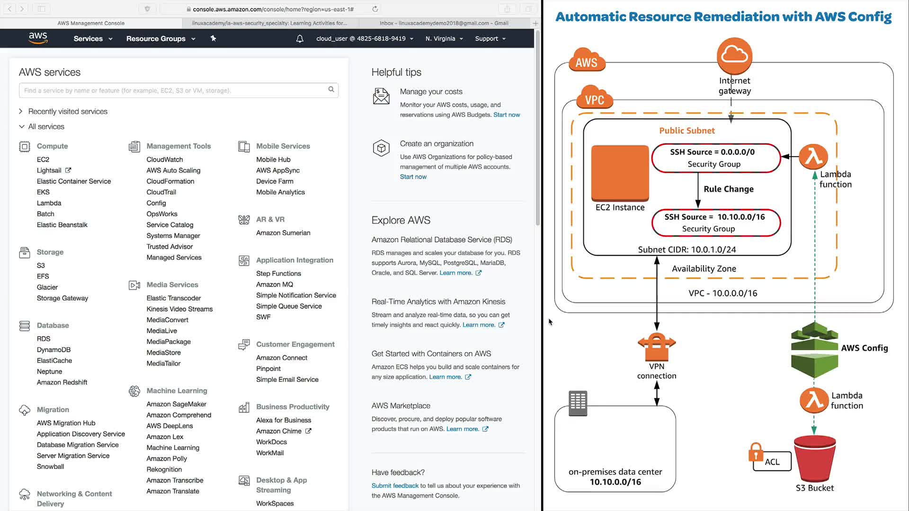Reload the page with browser refresh icon
Screen dimensions: 909x511
coord(375,9)
